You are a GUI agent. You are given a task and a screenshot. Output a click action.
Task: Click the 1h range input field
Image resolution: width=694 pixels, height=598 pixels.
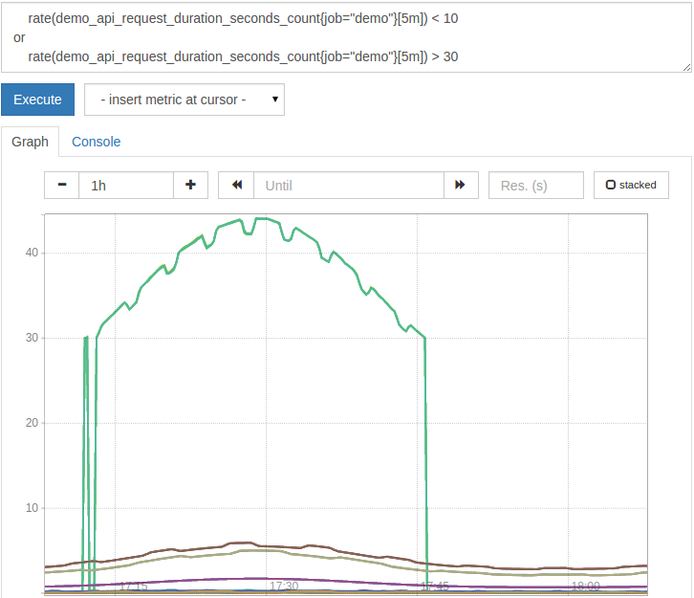(126, 186)
